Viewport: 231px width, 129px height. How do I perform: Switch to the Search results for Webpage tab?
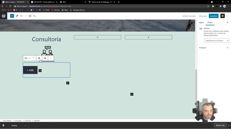click(x=102, y=2)
